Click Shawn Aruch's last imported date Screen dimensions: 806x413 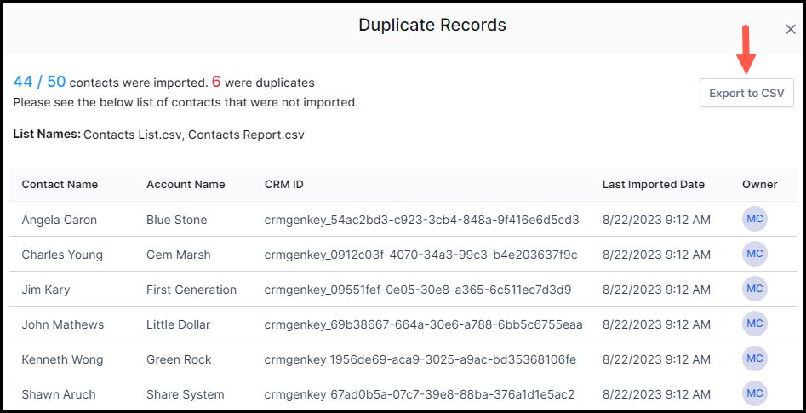[656, 394]
